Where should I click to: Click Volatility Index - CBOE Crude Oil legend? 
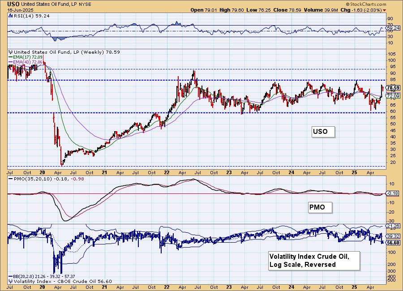[63, 281]
